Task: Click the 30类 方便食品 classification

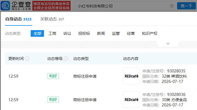Action: [174, 100]
